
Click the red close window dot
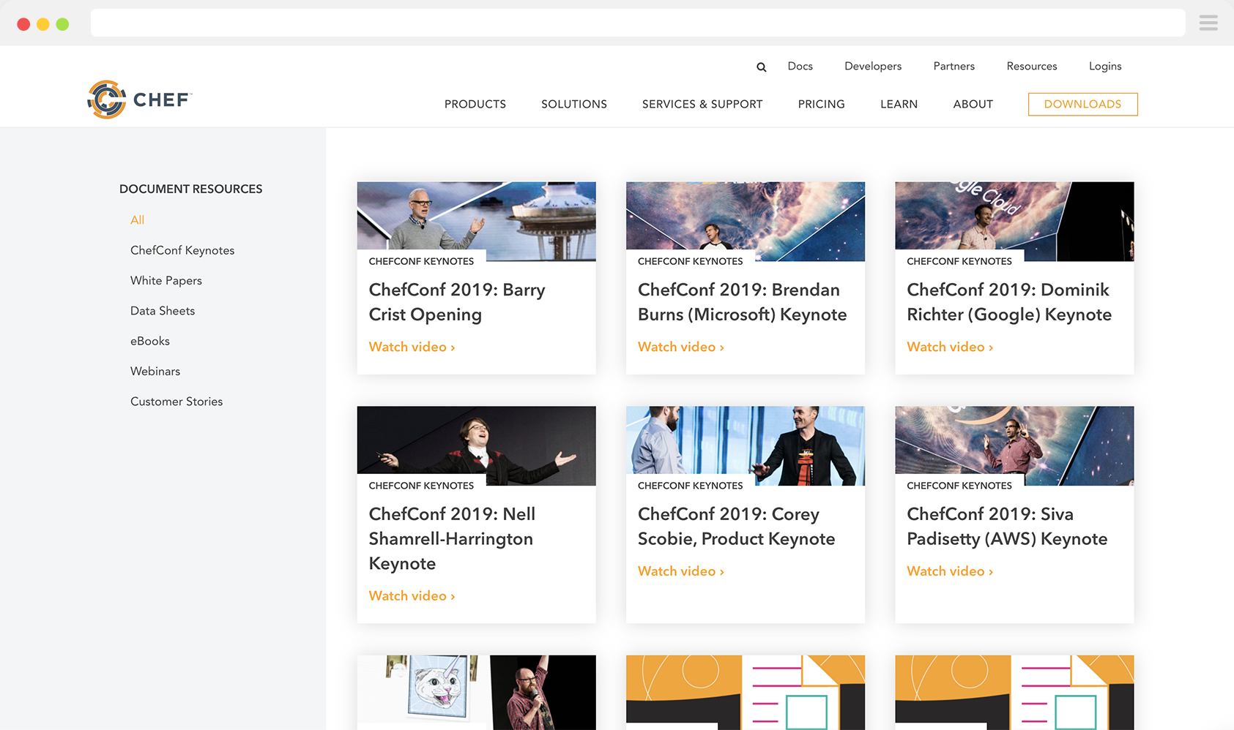point(23,24)
